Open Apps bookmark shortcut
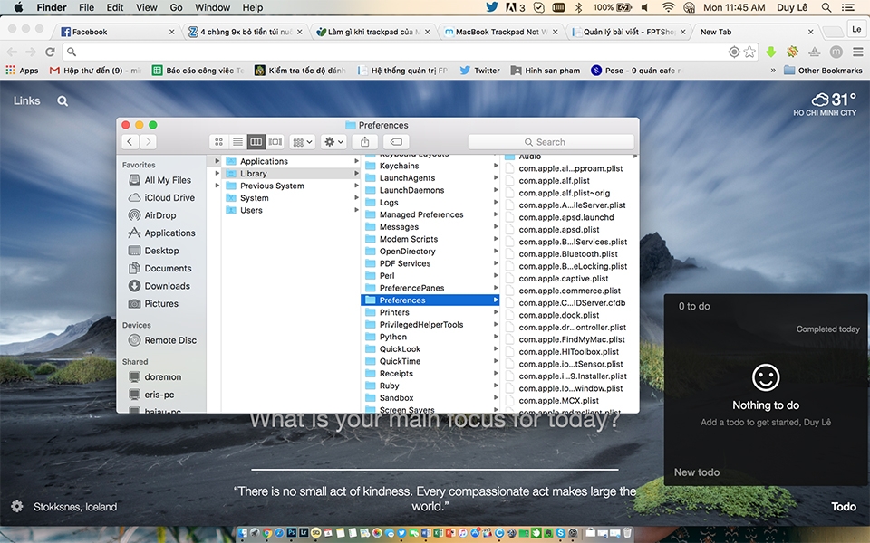 [x=22, y=71]
